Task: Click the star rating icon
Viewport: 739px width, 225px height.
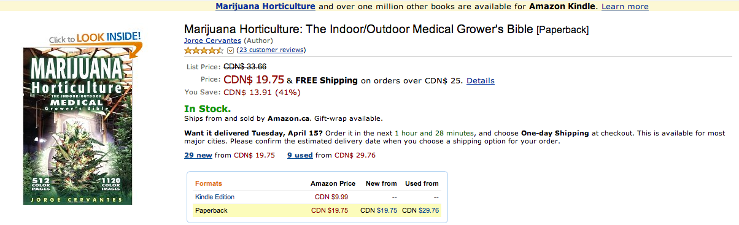Action: tap(204, 50)
